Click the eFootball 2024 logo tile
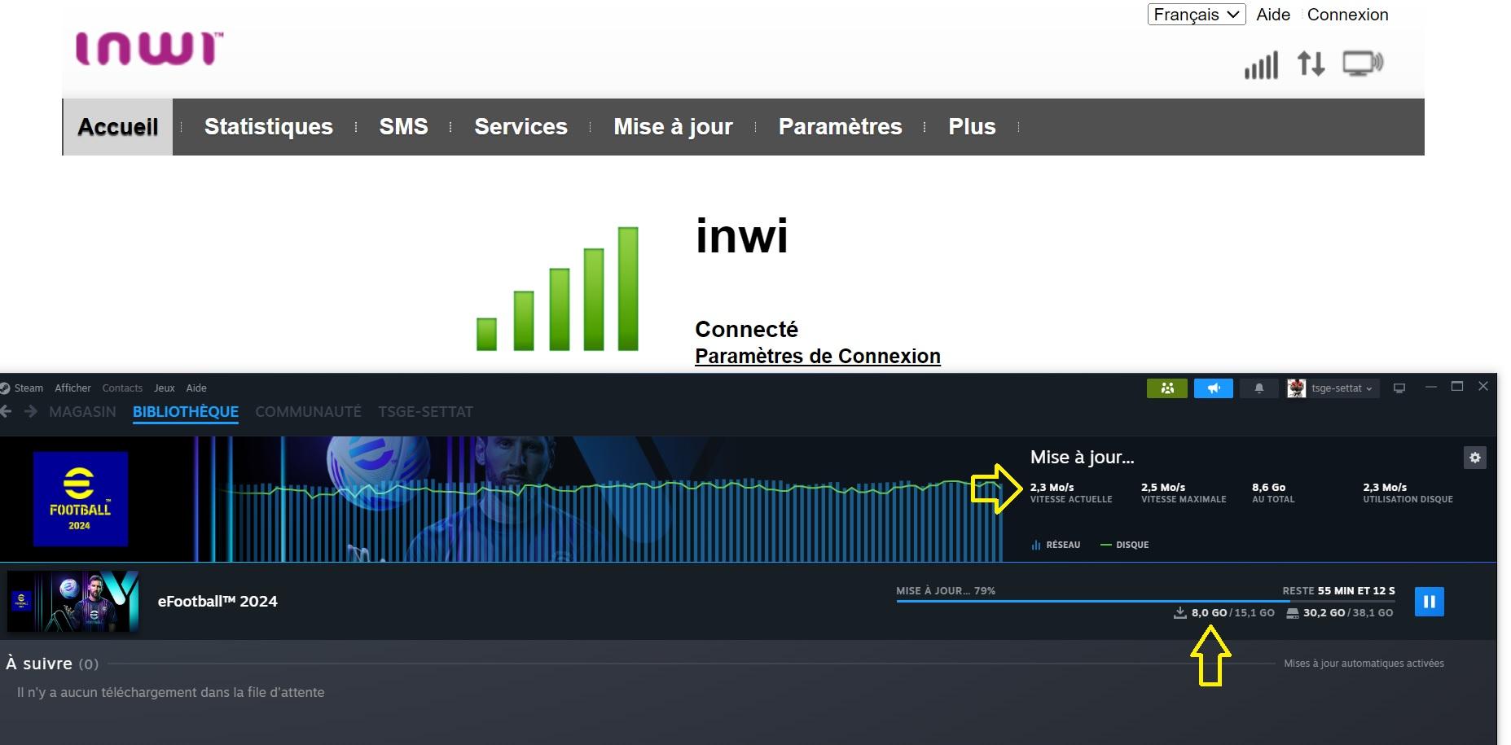Viewport: 1511px width, 745px height. (x=80, y=499)
